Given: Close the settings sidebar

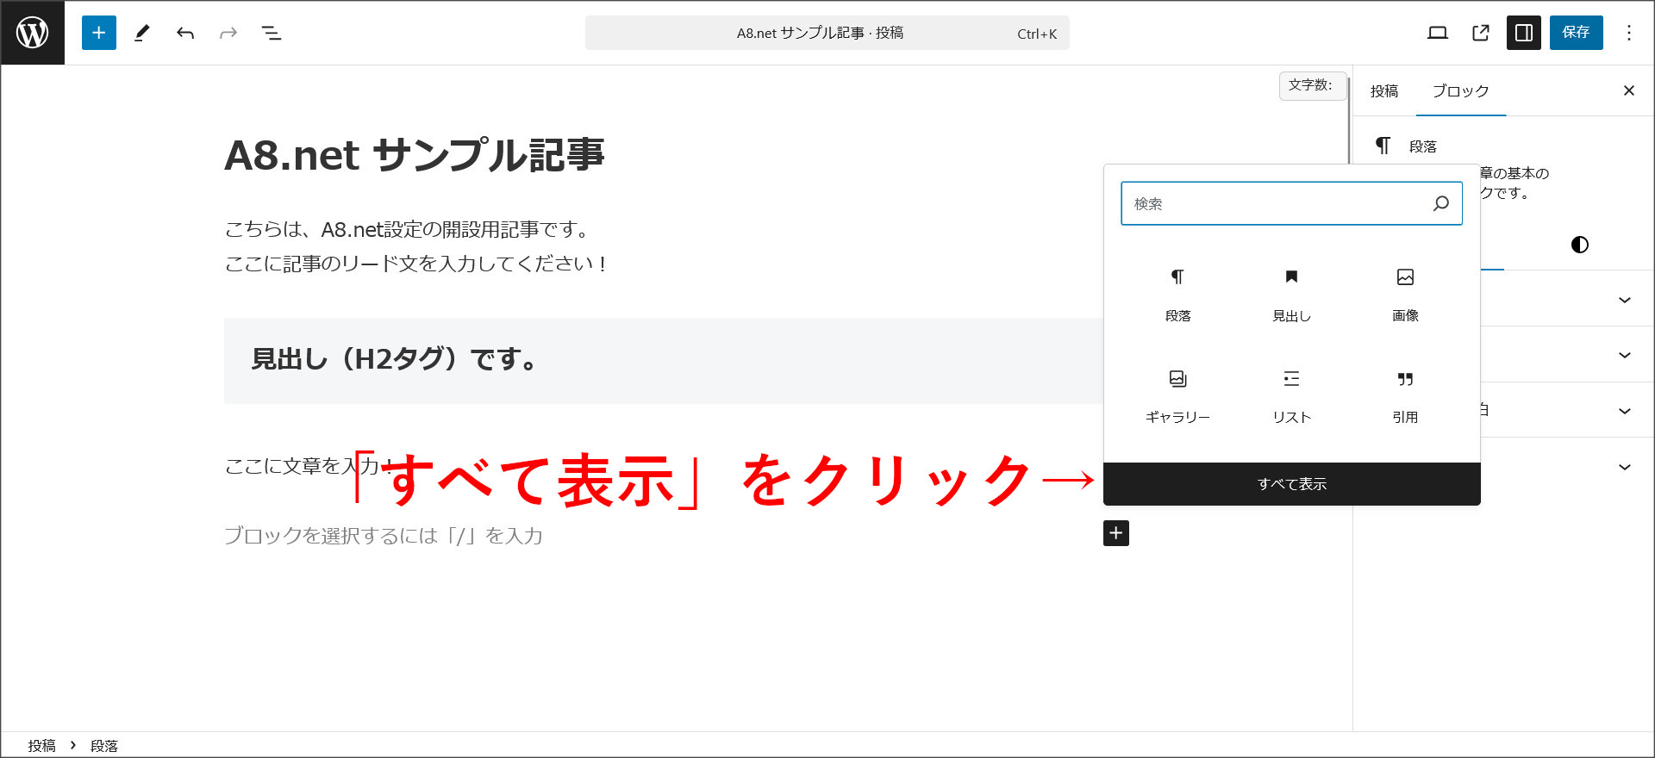Looking at the screenshot, I should (1629, 90).
